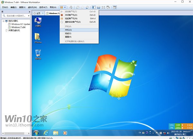193x139 pixels.
Task: Click the brown stop icon in the power menu
Action: point(62,15)
